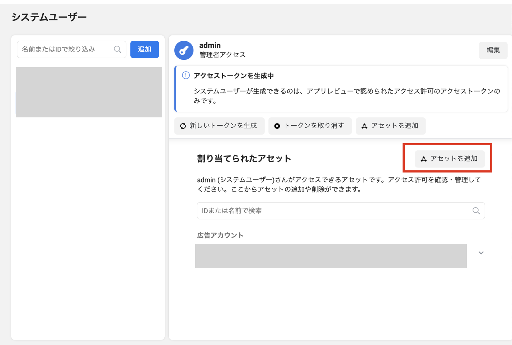Click the システムユーザー page heading
Image resolution: width=512 pixels, height=345 pixels.
49,17
